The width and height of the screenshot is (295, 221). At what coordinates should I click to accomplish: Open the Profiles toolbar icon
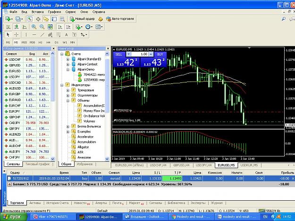coord(19,19)
